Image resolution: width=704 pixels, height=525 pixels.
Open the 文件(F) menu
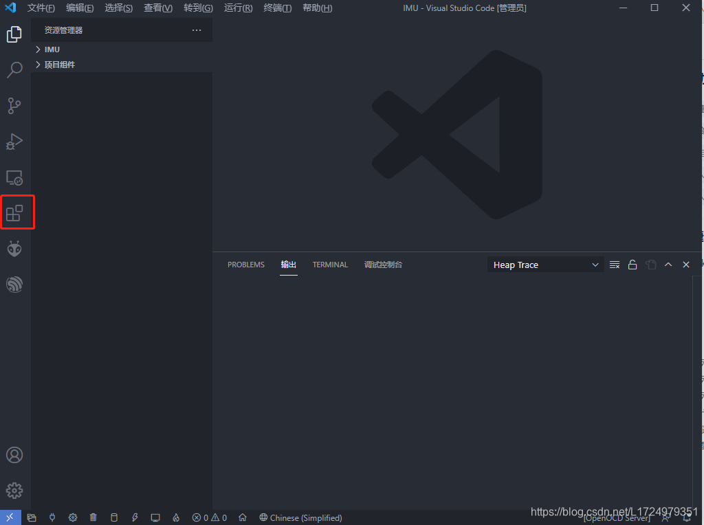coord(41,8)
